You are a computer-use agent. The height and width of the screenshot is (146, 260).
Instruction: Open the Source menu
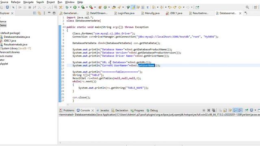pos(4,2)
